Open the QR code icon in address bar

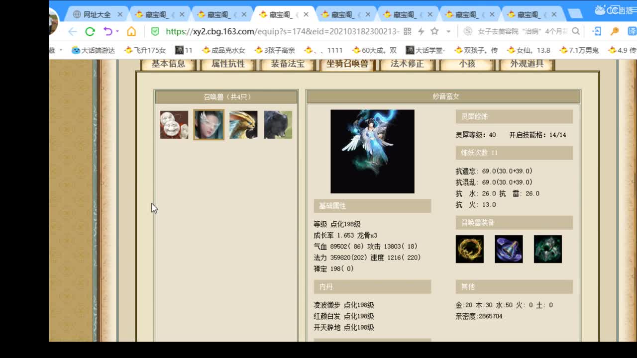coord(407,31)
